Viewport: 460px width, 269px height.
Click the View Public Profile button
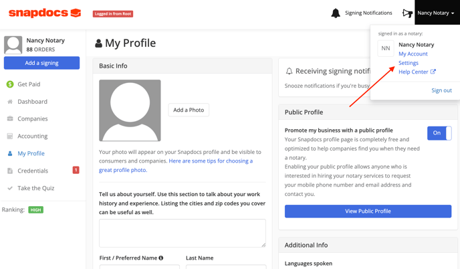pyautogui.click(x=368, y=211)
